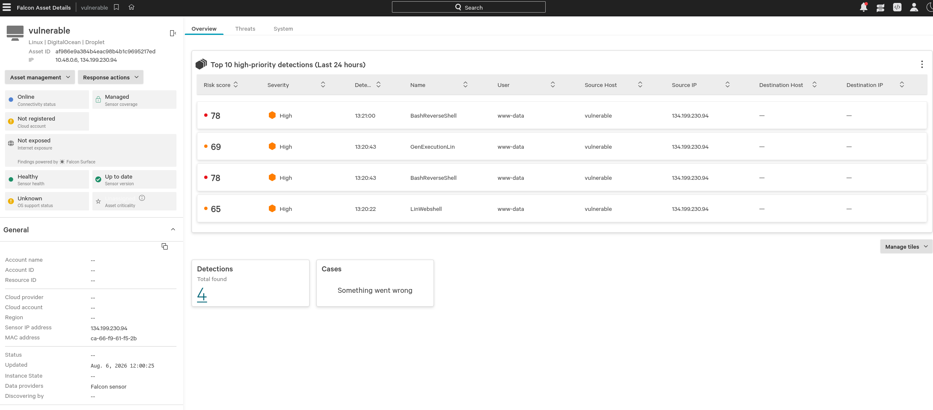This screenshot has width=933, height=410.
Task: Bookmark this page with the bookmark icon
Action: point(116,7)
